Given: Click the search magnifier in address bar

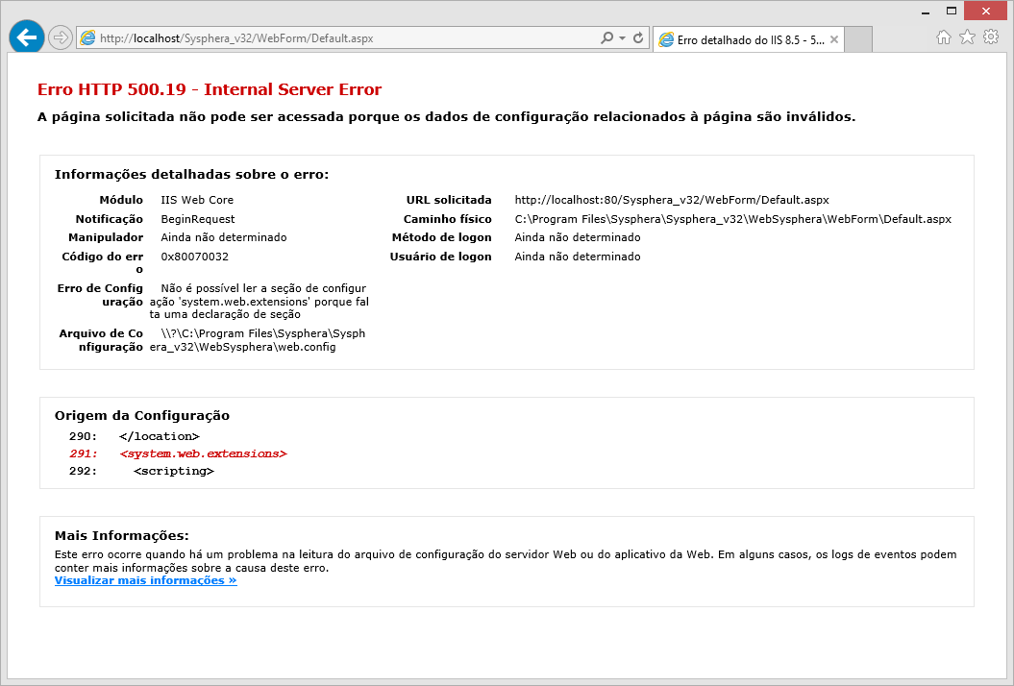Looking at the screenshot, I should (606, 38).
